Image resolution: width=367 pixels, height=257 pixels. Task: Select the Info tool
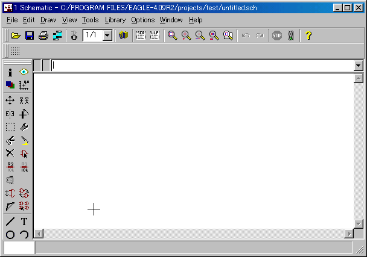(x=10, y=72)
